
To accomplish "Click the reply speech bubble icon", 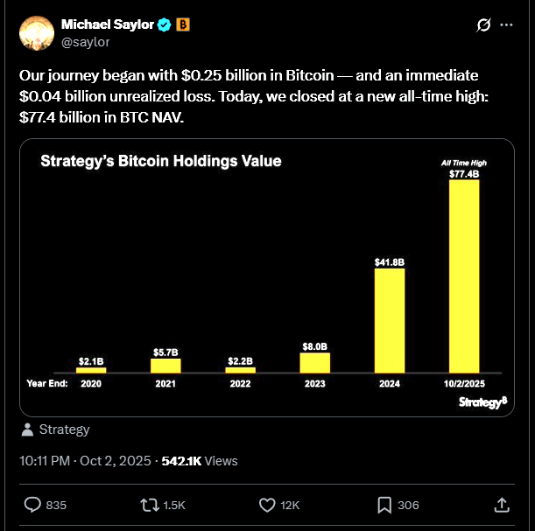I will [32, 505].
